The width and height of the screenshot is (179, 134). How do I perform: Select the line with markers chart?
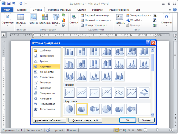pos(107,92)
